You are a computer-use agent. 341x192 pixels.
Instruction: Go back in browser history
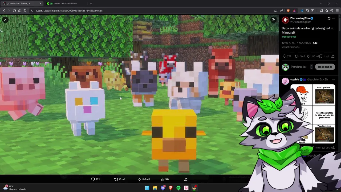4,11
